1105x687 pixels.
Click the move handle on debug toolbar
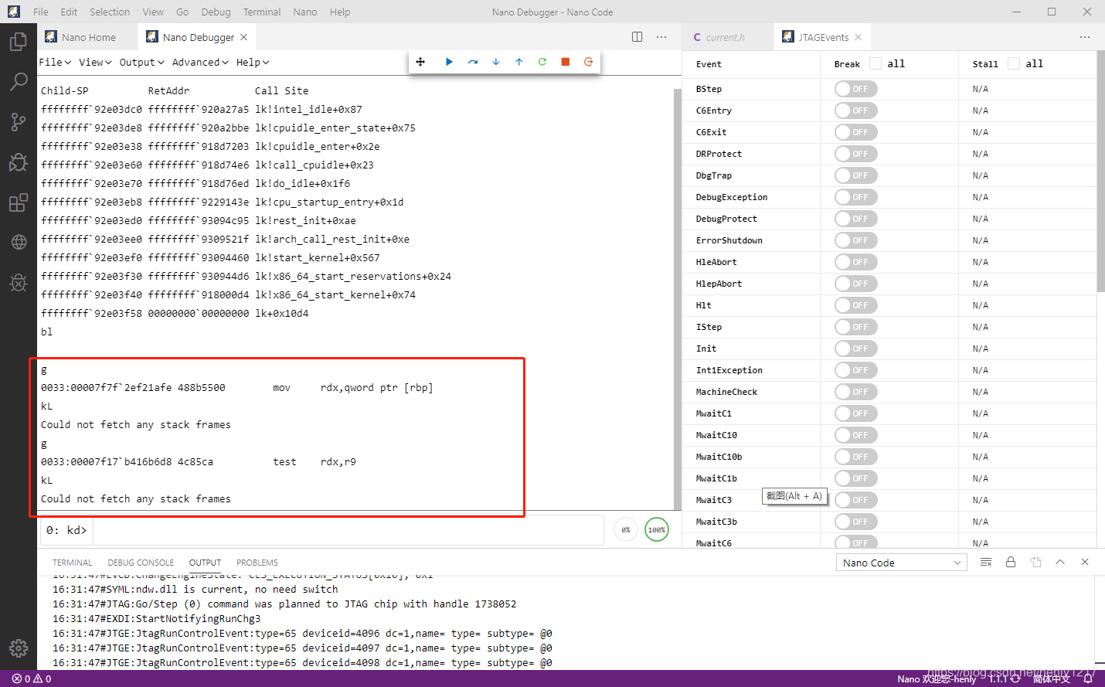pos(420,62)
